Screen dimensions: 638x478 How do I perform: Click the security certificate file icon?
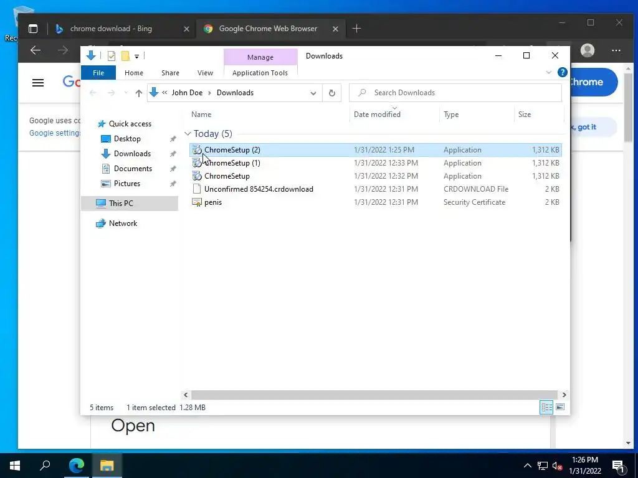pyautogui.click(x=197, y=202)
